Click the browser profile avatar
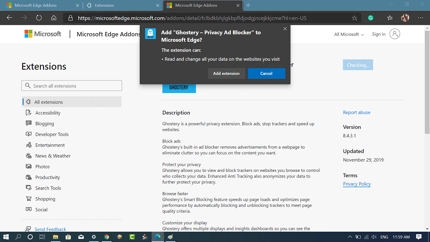 pos(405,18)
